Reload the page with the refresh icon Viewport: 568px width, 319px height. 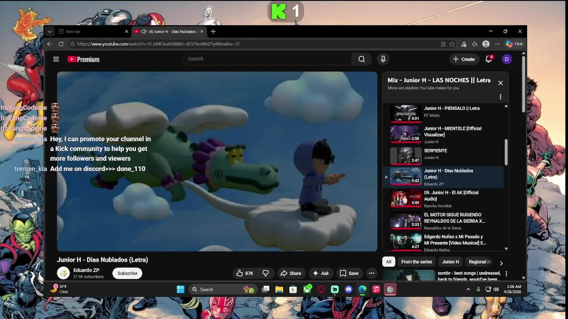point(61,44)
